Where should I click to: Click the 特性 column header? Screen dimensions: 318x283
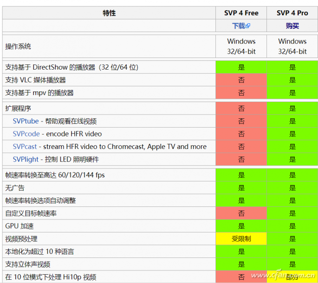click(109, 13)
